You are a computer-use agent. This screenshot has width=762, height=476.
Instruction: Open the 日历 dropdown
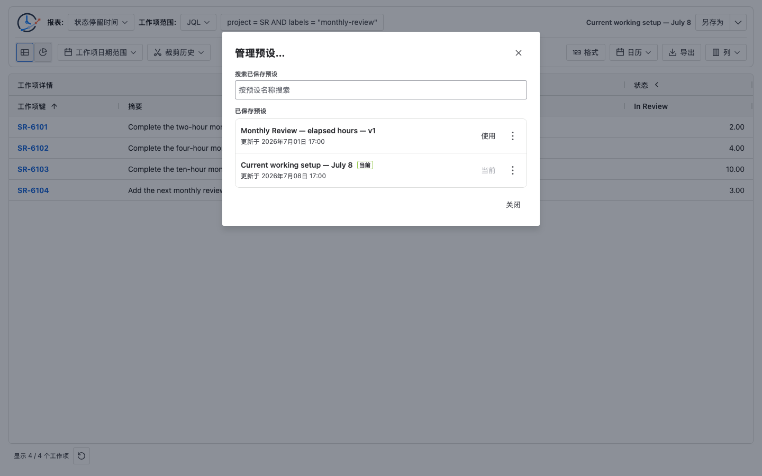click(x=633, y=52)
